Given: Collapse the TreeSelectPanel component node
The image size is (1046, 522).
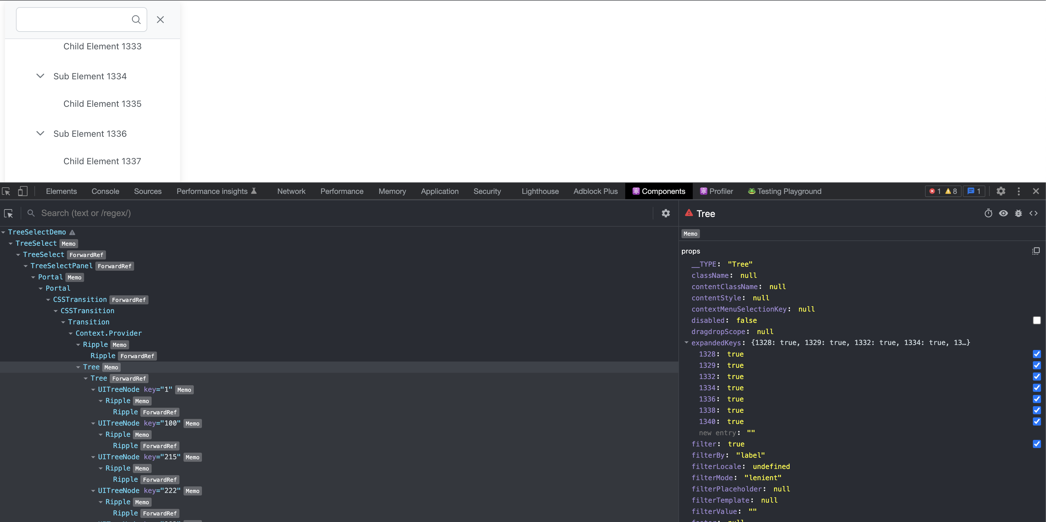Looking at the screenshot, I should pos(26,266).
